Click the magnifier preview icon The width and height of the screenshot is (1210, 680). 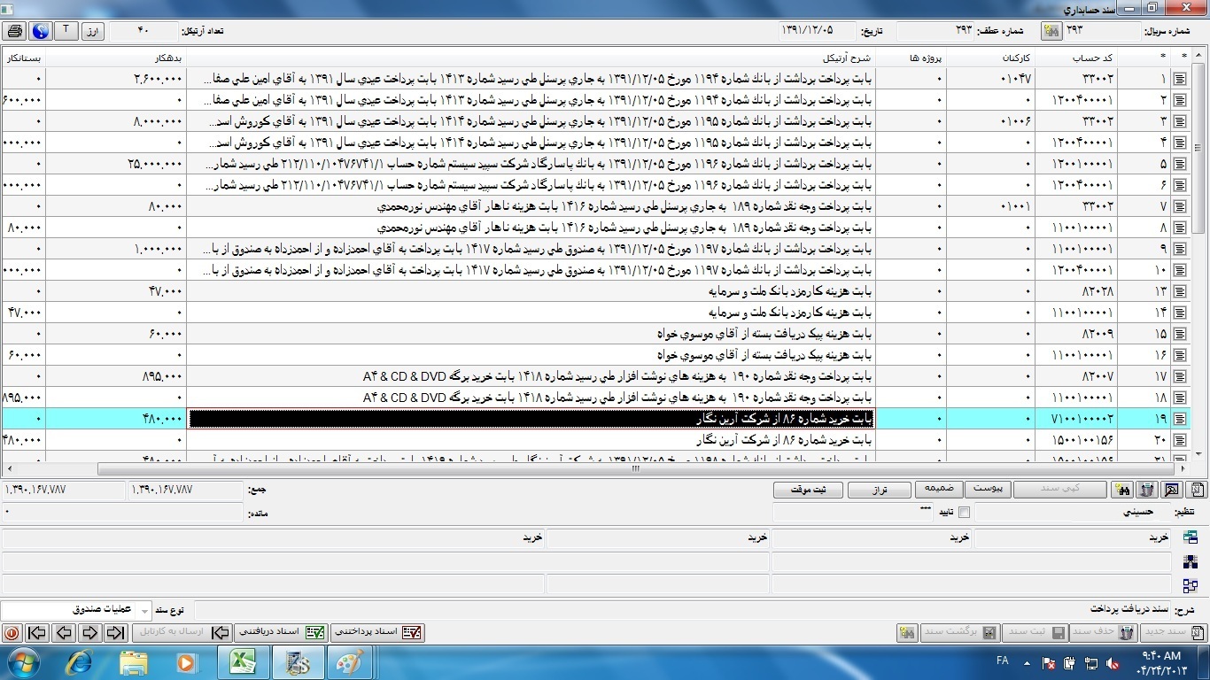click(x=1172, y=490)
